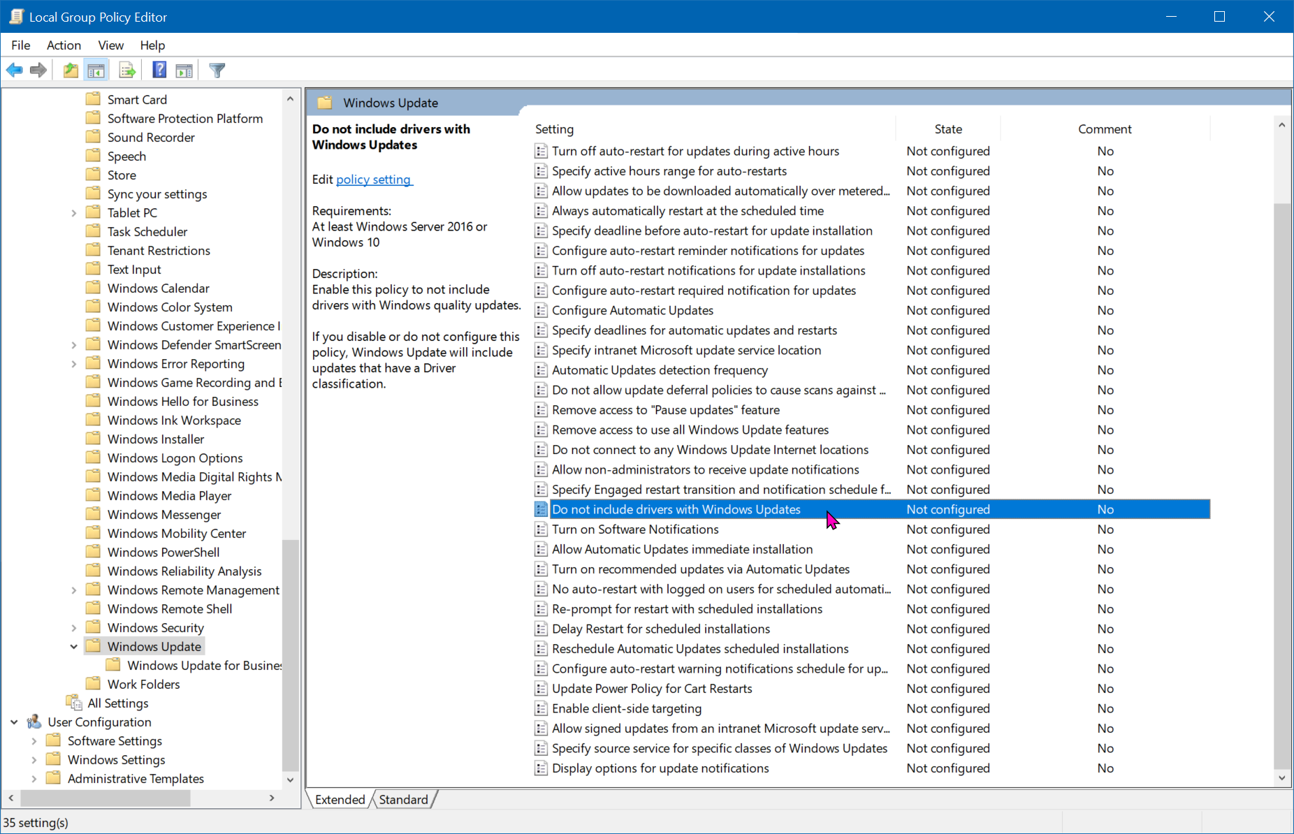Collapse the User Configuration node

pyautogui.click(x=14, y=722)
